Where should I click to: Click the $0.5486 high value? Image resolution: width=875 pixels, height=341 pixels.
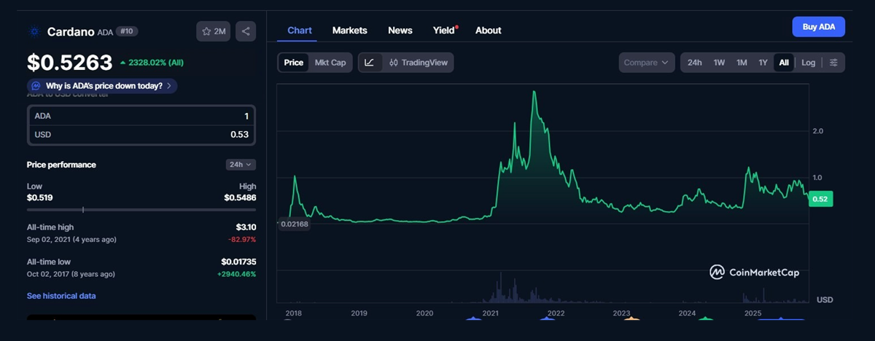click(240, 197)
